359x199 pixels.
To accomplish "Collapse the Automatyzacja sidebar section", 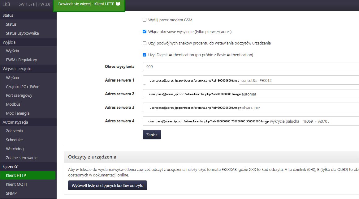I will pyautogui.click(x=15, y=122).
